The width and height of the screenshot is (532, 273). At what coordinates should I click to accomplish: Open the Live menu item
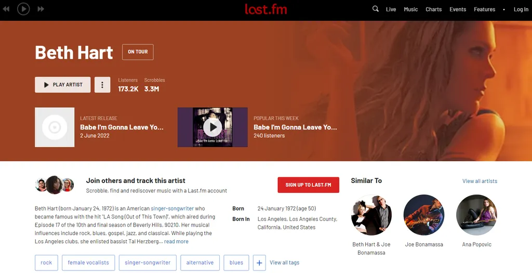[x=391, y=9]
